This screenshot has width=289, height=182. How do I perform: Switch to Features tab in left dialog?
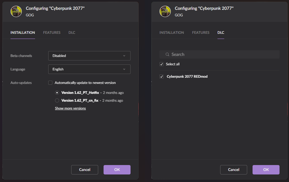(x=52, y=33)
